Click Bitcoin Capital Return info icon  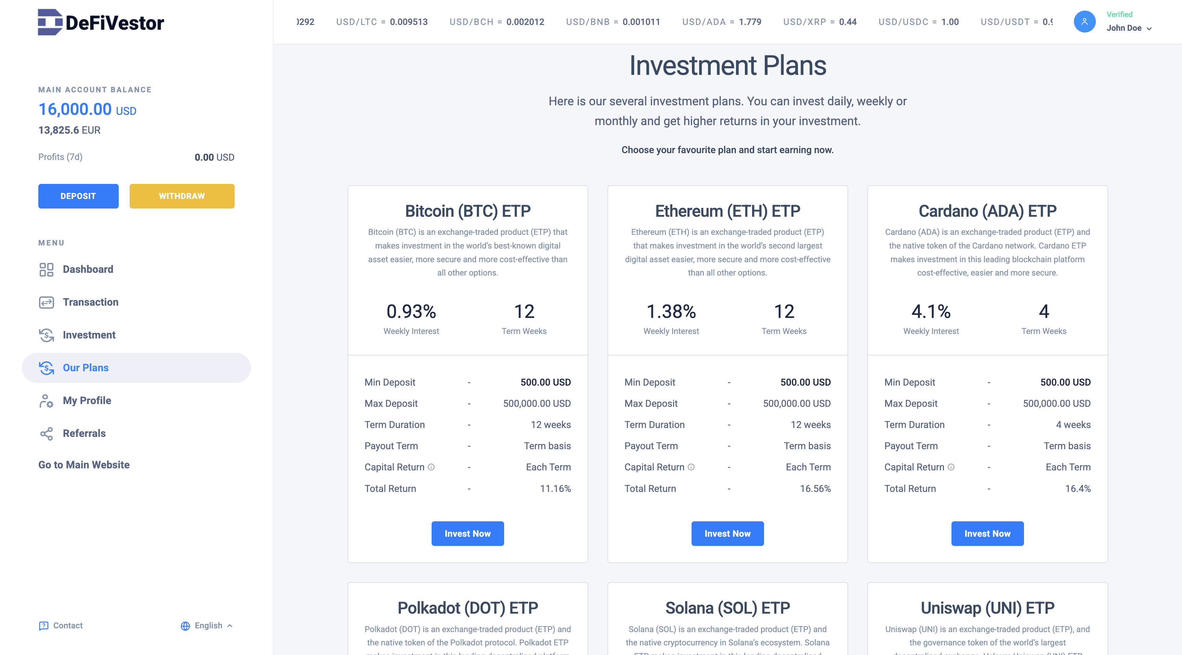point(431,467)
